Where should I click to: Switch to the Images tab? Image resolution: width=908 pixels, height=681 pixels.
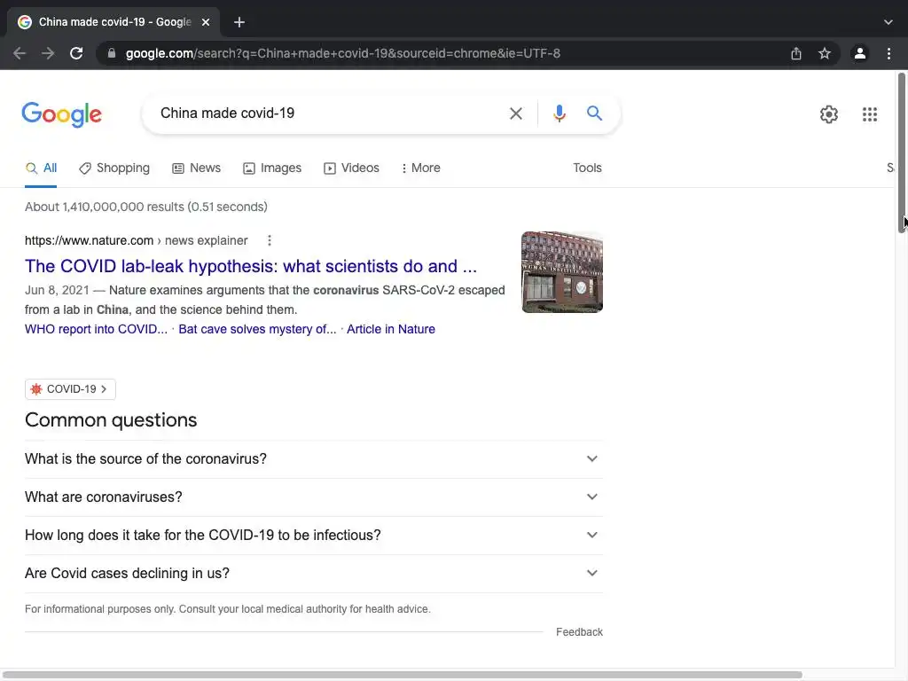click(272, 168)
